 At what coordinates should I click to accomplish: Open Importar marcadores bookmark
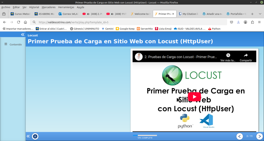(x=18, y=29)
